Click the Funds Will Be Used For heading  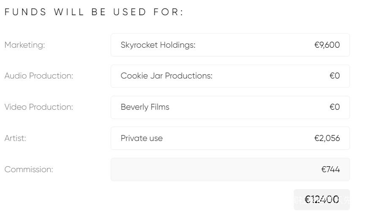click(94, 12)
